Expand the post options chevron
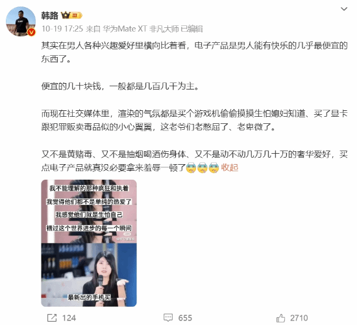This screenshot has height=325, width=357. [344, 9]
